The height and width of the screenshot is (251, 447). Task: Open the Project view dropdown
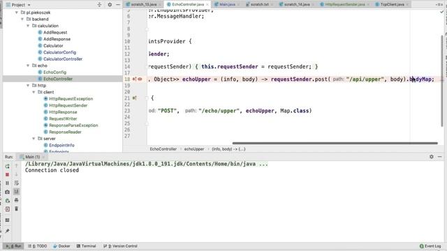click(29, 5)
